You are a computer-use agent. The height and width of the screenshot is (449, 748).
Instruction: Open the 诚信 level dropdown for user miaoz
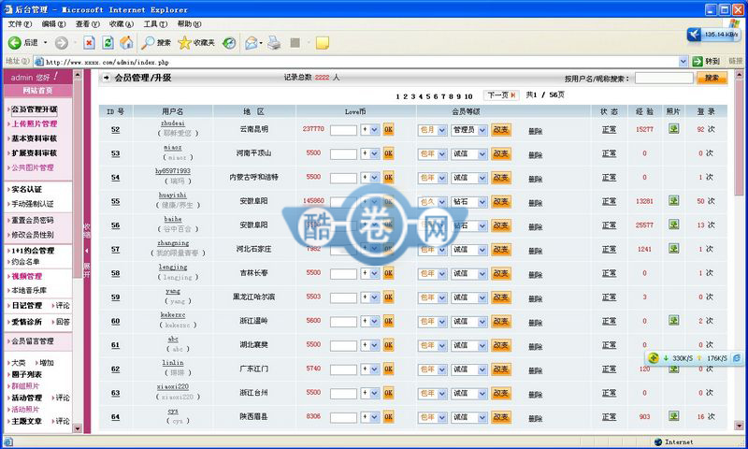[x=468, y=153]
